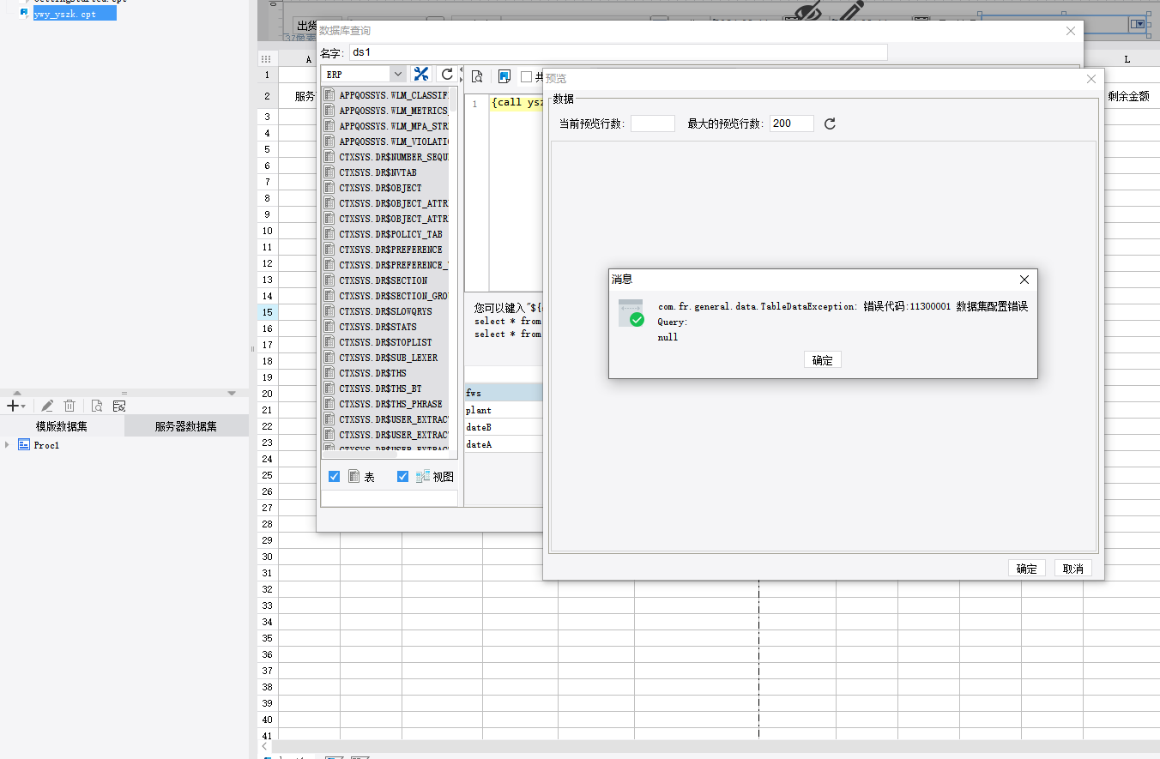
Task: Click the table search field below the checkboxes
Action: (x=389, y=497)
